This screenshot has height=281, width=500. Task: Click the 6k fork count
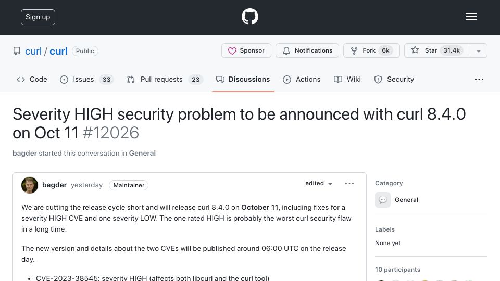(385, 50)
